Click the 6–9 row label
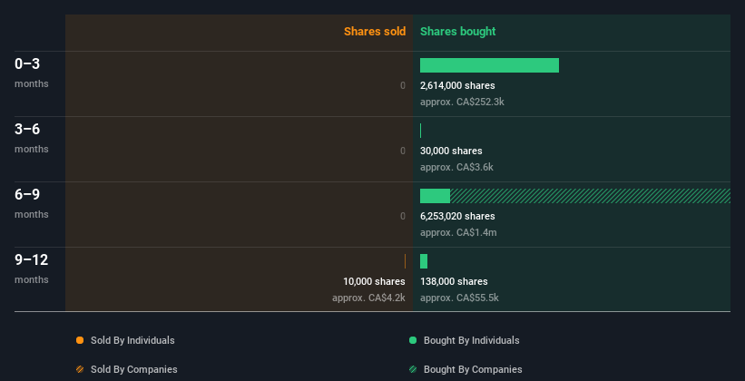745x381 pixels. coord(27,194)
